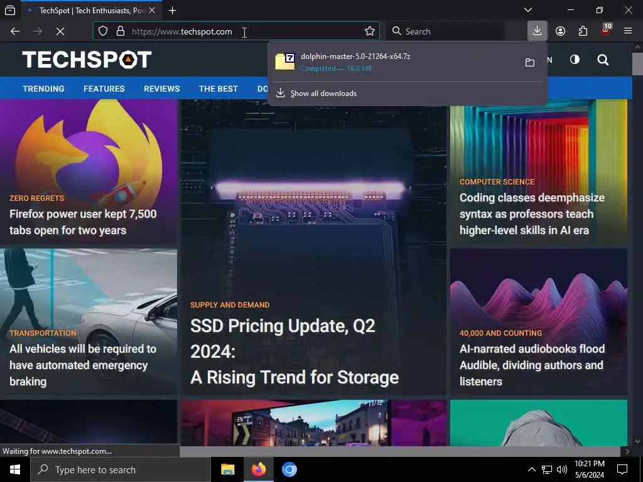Open the TRENDING menu item
This screenshot has height=482, width=643.
[x=43, y=88]
